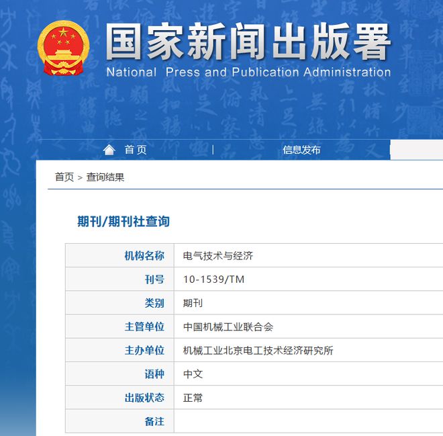The height and width of the screenshot is (436, 443).
Task: Select the 刊号 label cell
Action: tap(119, 279)
